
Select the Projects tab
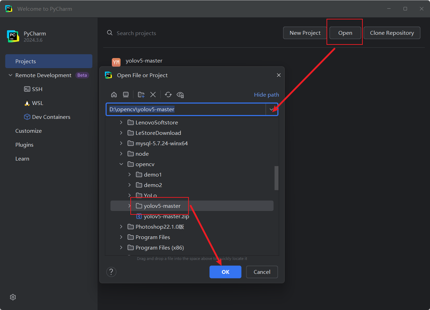tap(49, 61)
